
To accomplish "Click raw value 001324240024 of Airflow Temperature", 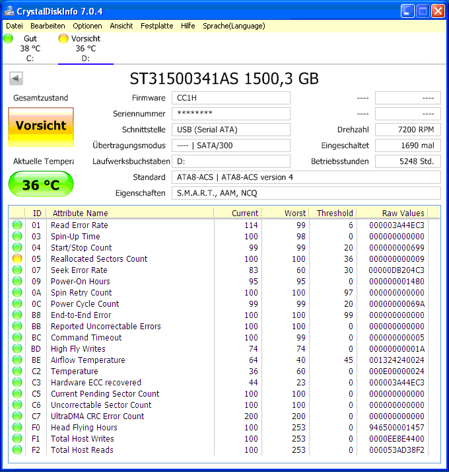I will (x=397, y=360).
